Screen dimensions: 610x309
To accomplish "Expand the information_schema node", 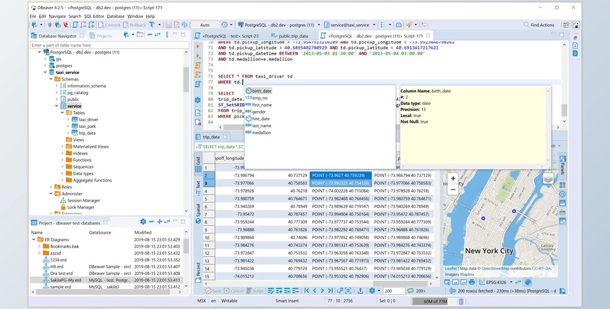I will [56, 86].
